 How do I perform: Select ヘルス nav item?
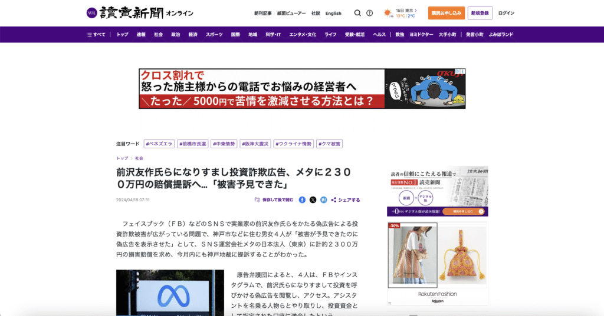(x=379, y=35)
